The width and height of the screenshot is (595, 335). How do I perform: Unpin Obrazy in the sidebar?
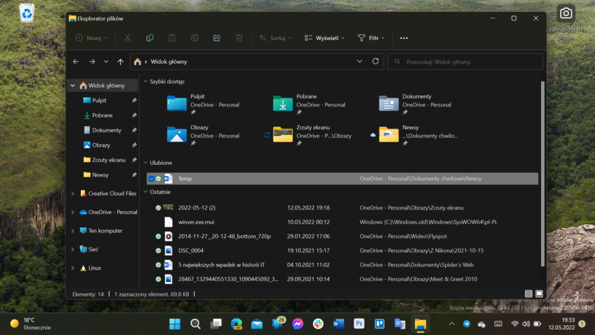[134, 145]
